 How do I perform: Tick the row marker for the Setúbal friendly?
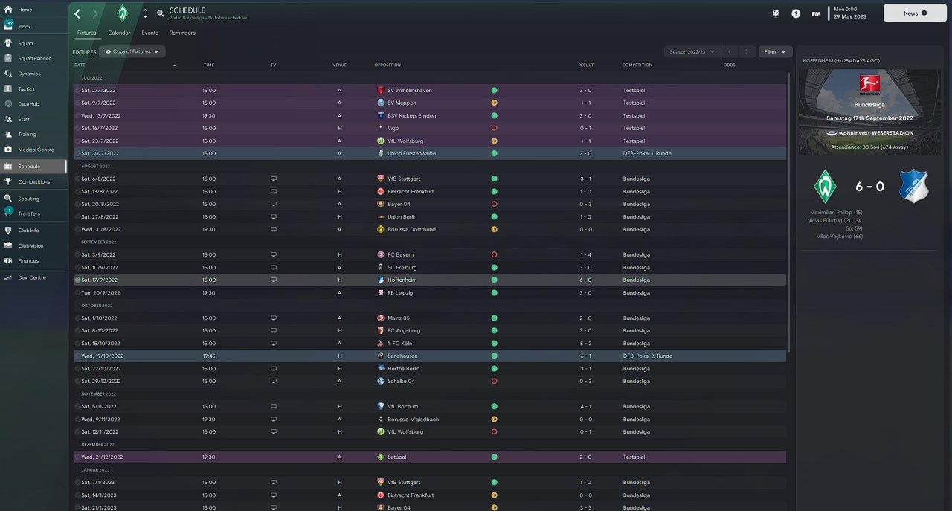pyautogui.click(x=77, y=457)
